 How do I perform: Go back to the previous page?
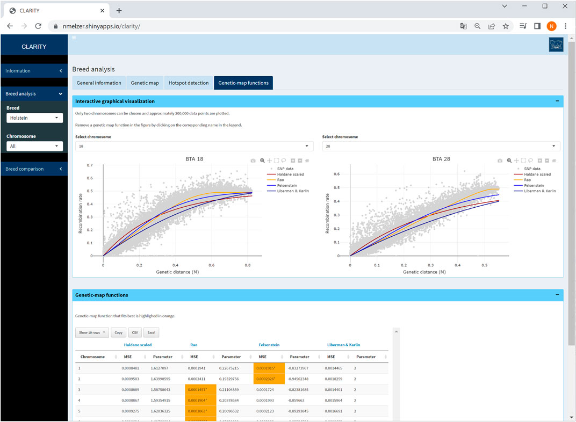tap(10, 26)
